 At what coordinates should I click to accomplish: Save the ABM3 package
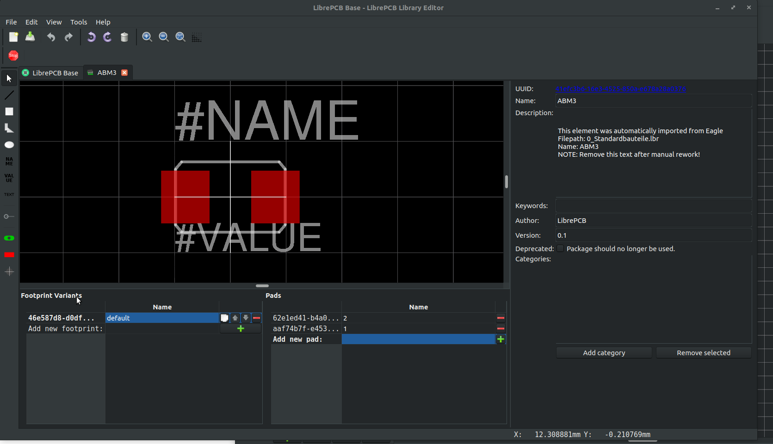(x=30, y=37)
